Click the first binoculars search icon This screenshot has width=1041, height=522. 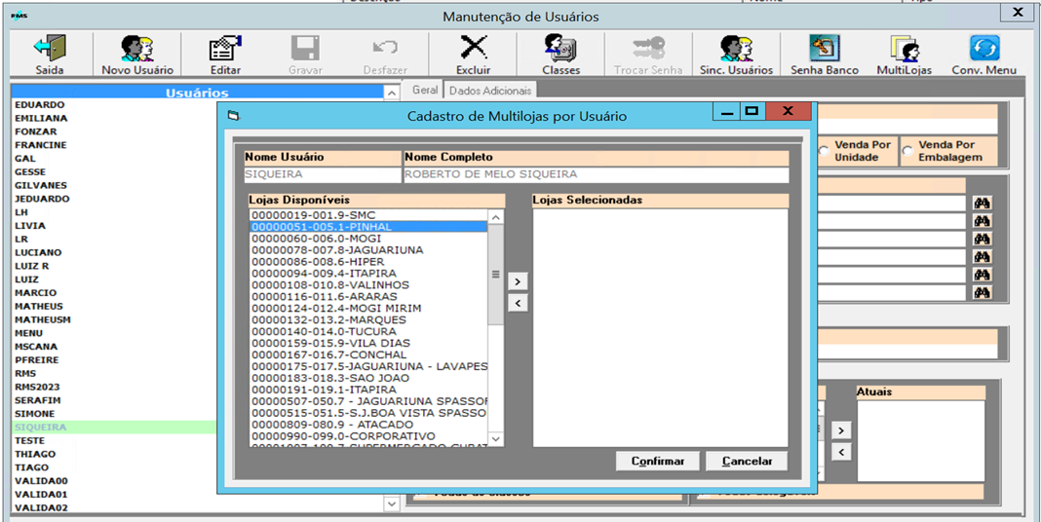point(982,203)
